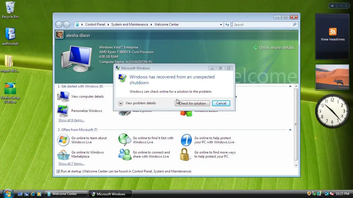Click the Windows Marketplace shopping basket icon
The height and width of the screenshot is (198, 353).
point(63,155)
